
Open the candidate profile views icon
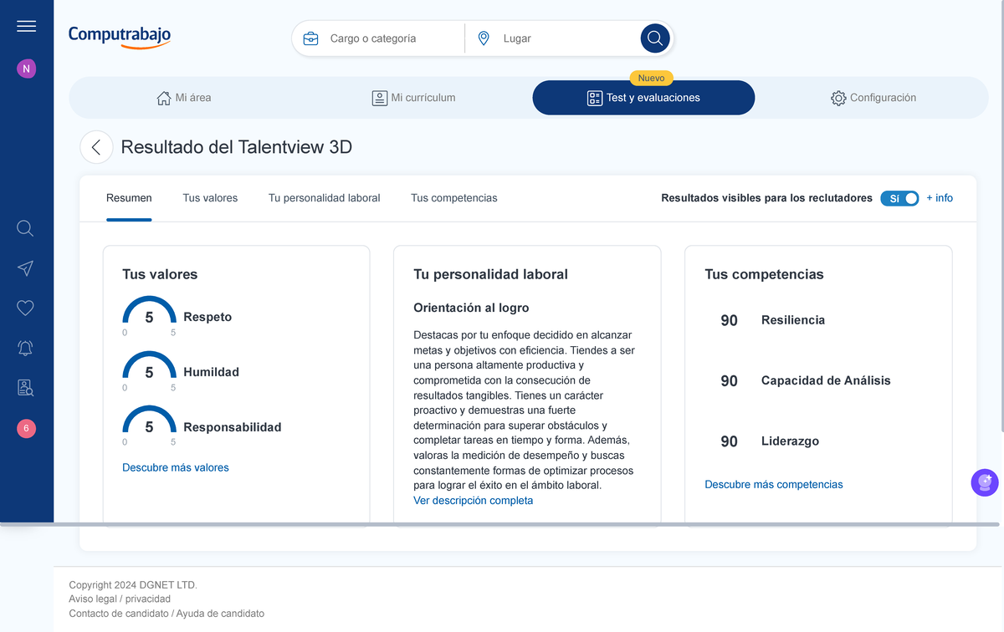pos(25,388)
